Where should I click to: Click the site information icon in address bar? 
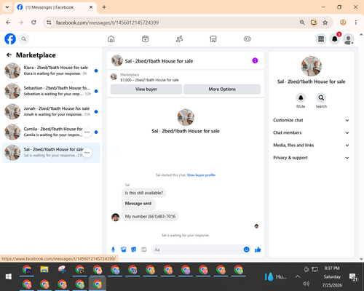49,23
